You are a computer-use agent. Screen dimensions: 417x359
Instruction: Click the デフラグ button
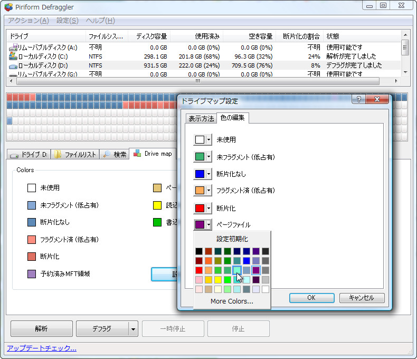[102, 329]
